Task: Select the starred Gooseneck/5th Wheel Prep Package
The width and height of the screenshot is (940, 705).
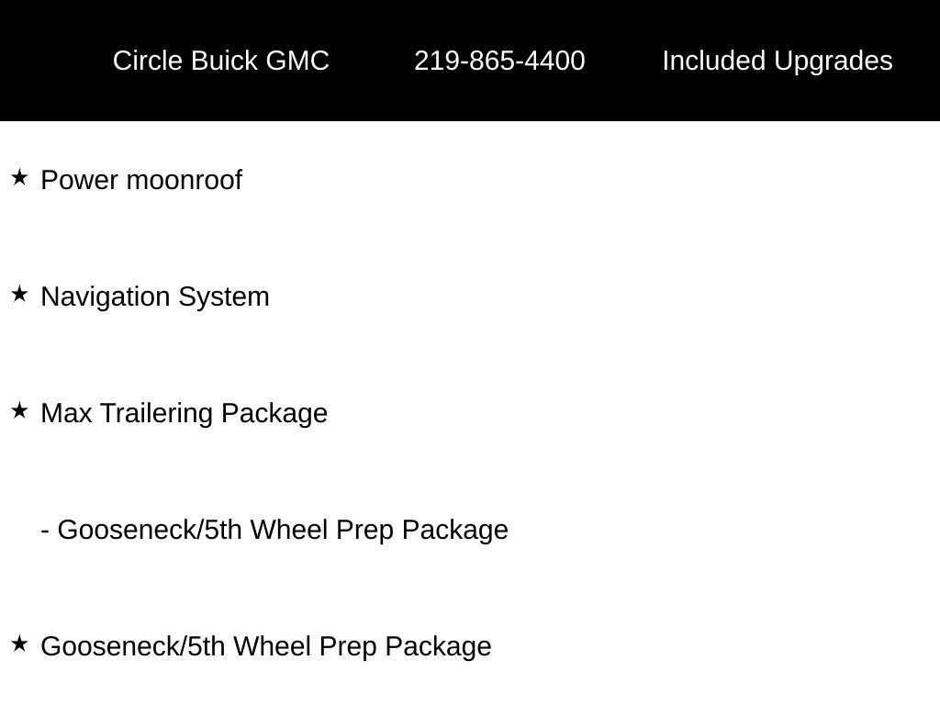Action: click(x=266, y=646)
